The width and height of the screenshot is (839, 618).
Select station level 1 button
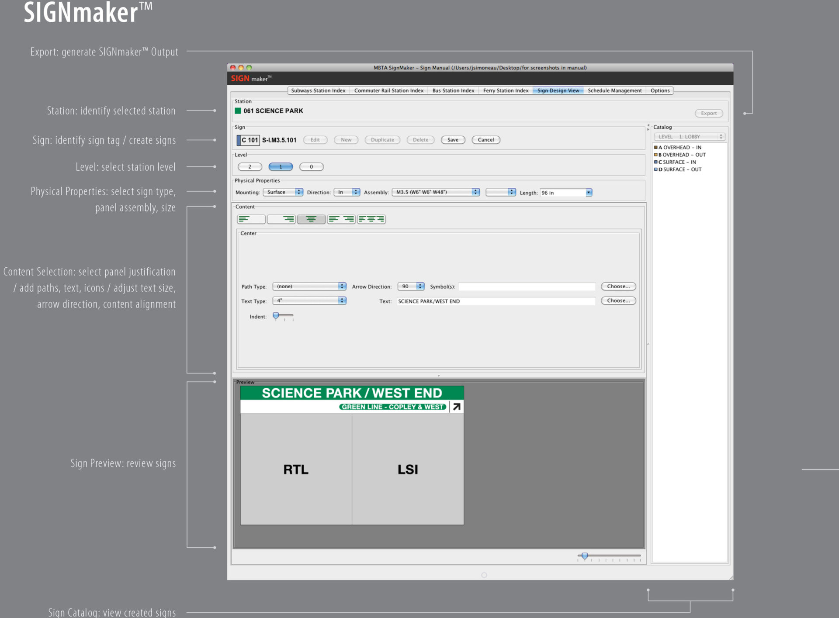(281, 167)
